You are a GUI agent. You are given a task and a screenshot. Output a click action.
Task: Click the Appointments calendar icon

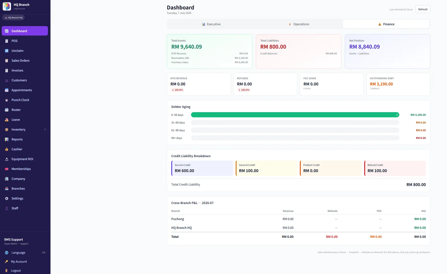7,90
